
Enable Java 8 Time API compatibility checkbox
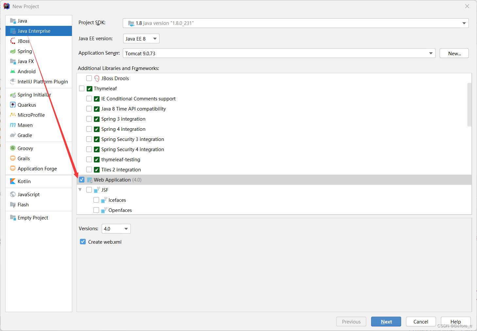pyautogui.click(x=89, y=109)
